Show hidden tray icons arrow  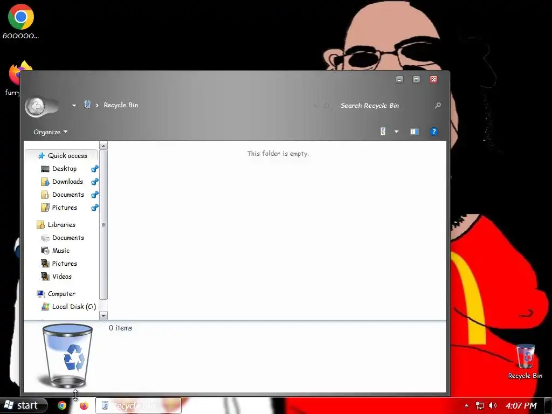tap(466, 406)
